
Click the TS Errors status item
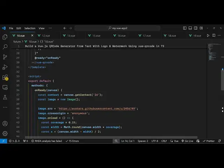[x=72, y=141]
